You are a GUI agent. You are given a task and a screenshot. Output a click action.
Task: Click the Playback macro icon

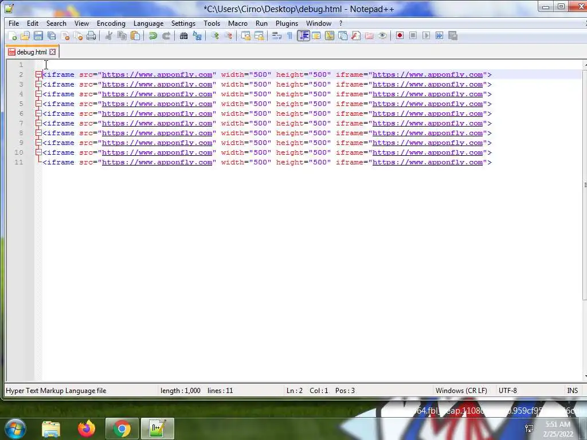point(426,36)
